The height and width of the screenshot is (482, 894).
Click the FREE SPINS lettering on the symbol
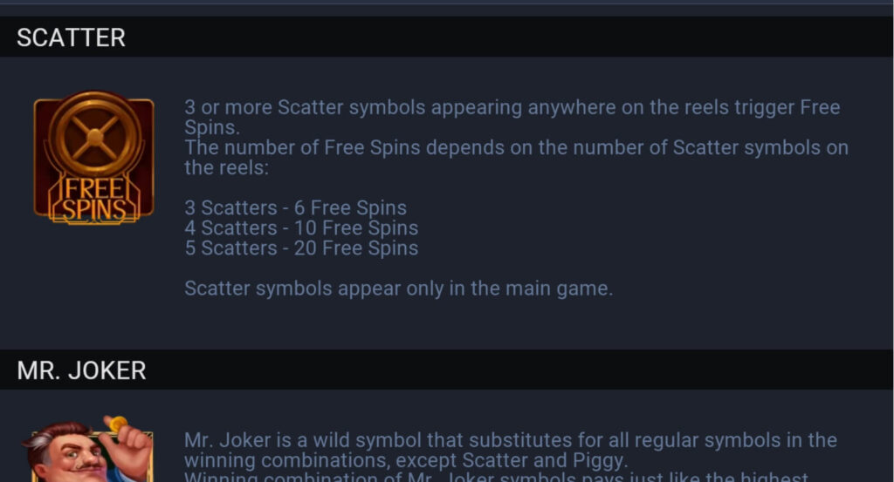(x=94, y=200)
